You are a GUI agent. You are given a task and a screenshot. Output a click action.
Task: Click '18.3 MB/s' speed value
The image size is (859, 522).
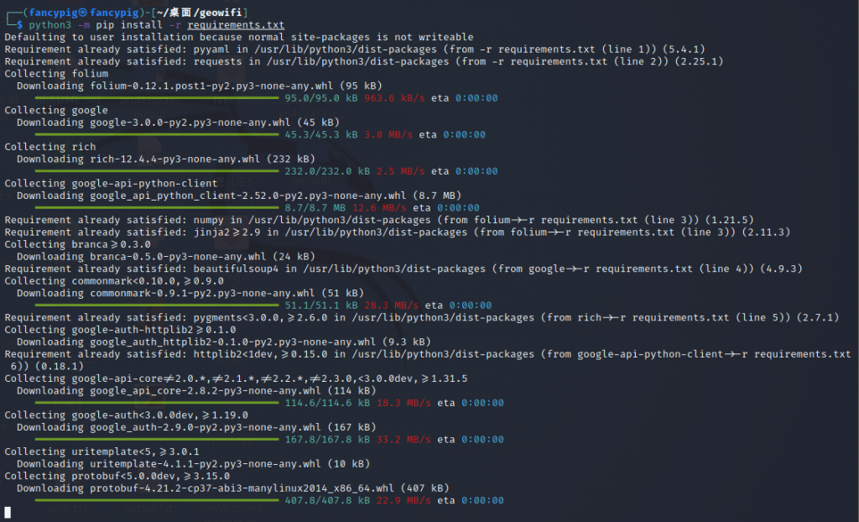[x=403, y=403]
